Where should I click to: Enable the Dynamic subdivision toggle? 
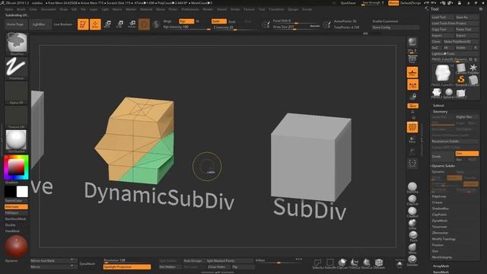[438, 172]
